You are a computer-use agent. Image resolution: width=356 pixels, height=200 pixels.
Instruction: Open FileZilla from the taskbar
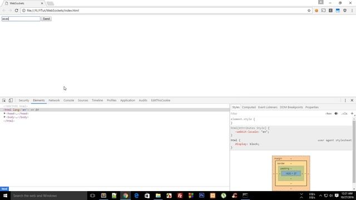180,196
